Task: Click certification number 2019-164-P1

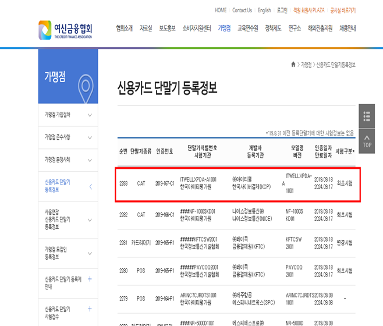Action: tap(165, 299)
